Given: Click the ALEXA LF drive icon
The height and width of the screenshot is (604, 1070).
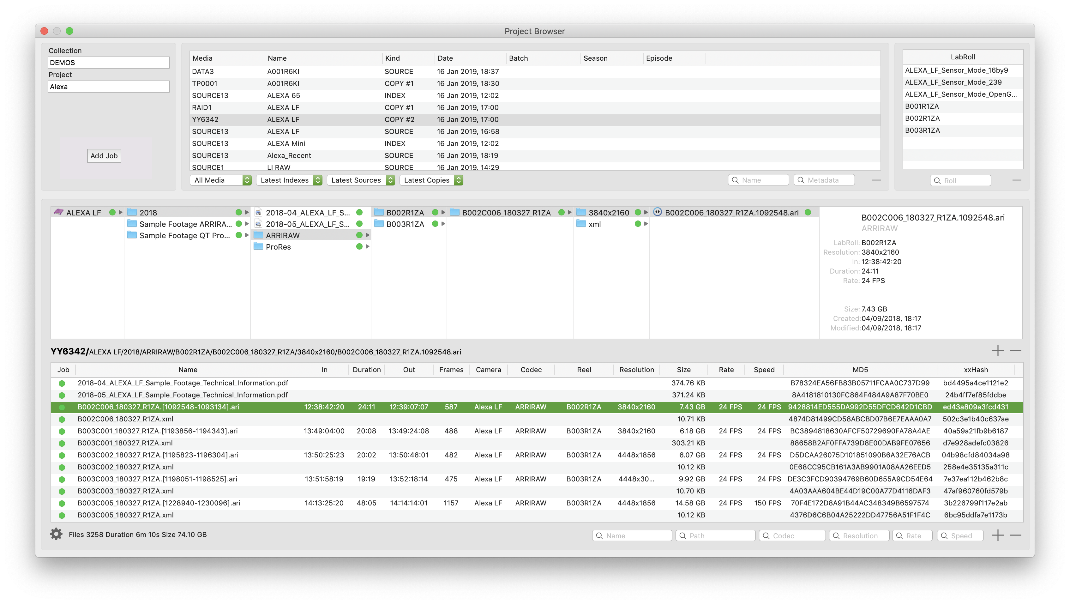Looking at the screenshot, I should (x=58, y=212).
